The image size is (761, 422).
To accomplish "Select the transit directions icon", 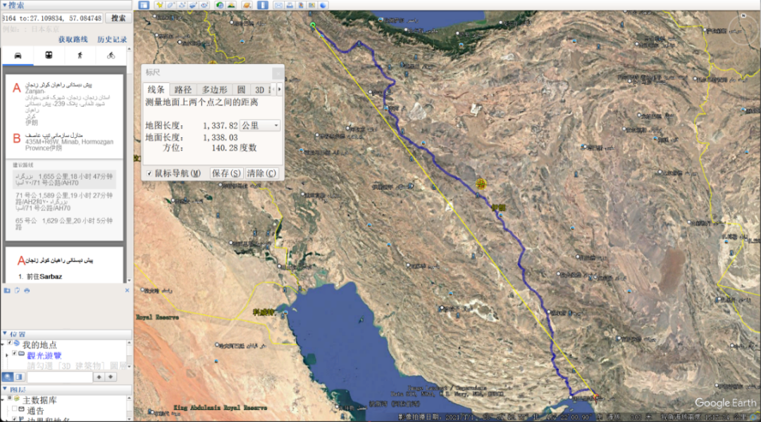I will [x=49, y=55].
